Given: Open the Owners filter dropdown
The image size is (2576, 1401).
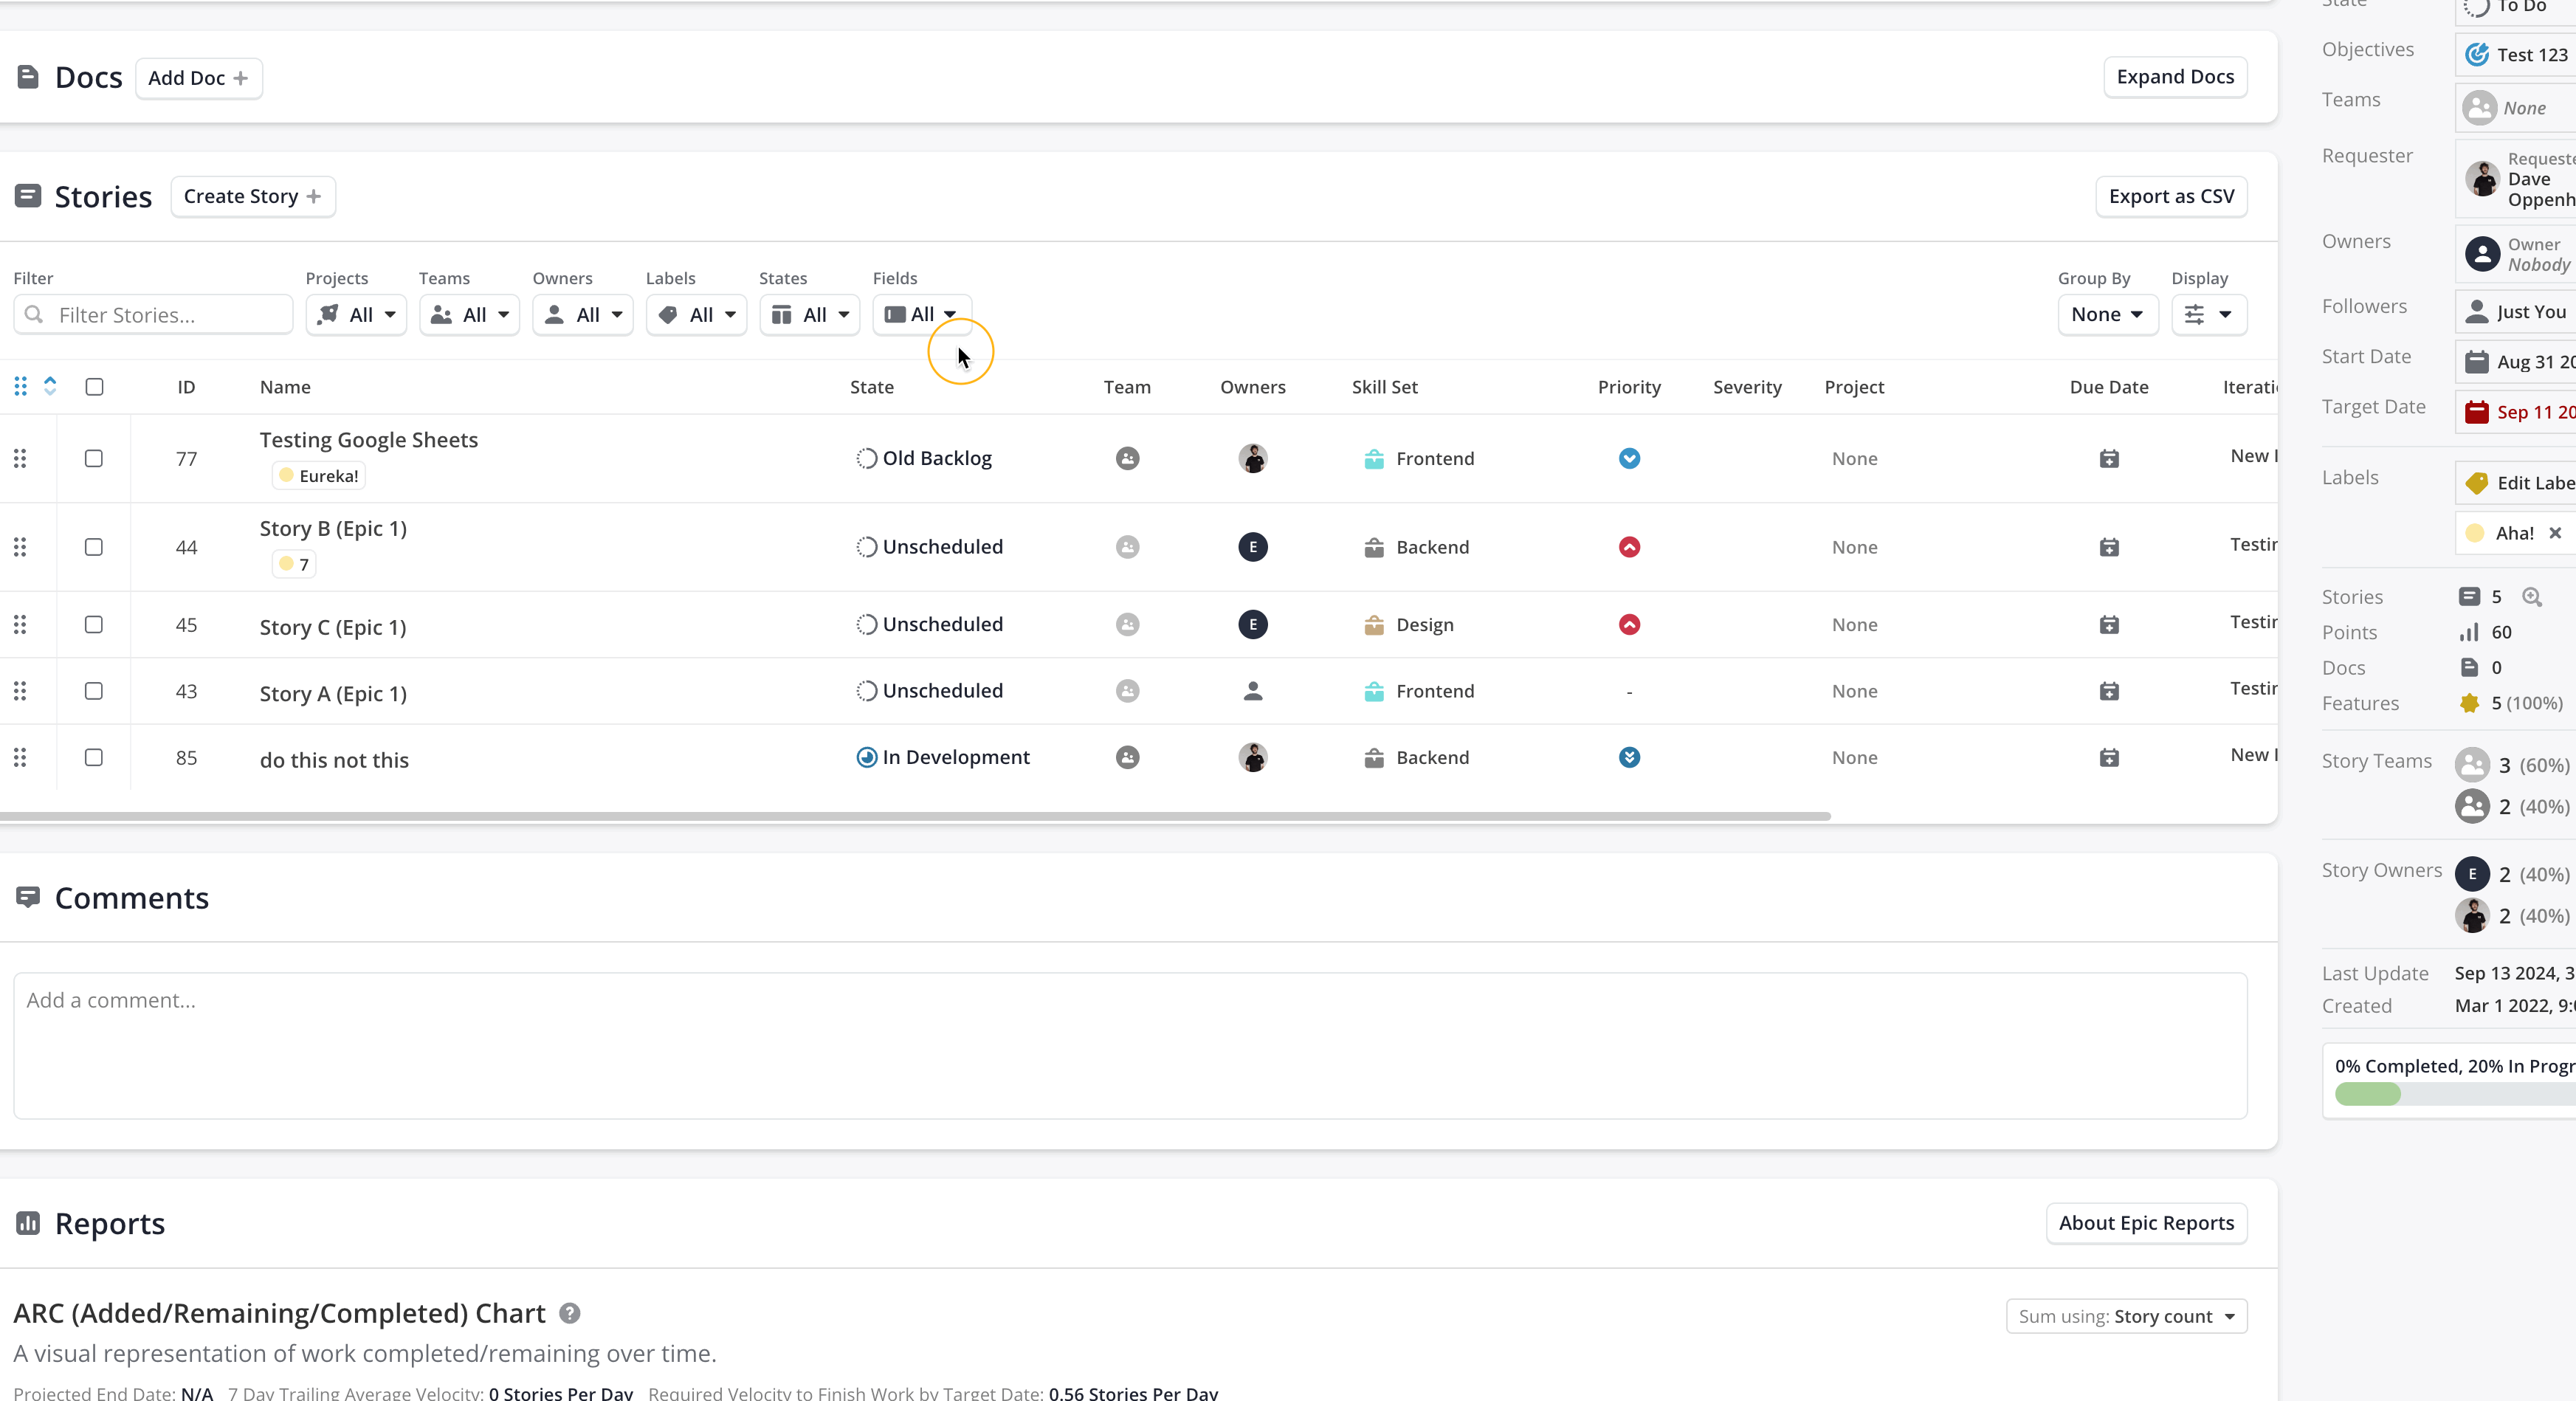Looking at the screenshot, I should pos(582,315).
